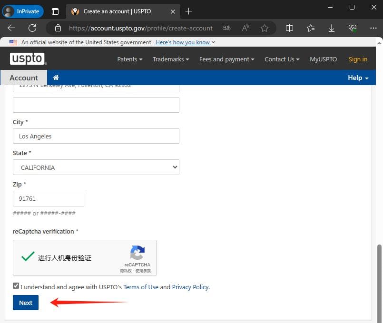This screenshot has width=383, height=323.
Task: Open the Patents dropdown menu
Action: coord(130,59)
